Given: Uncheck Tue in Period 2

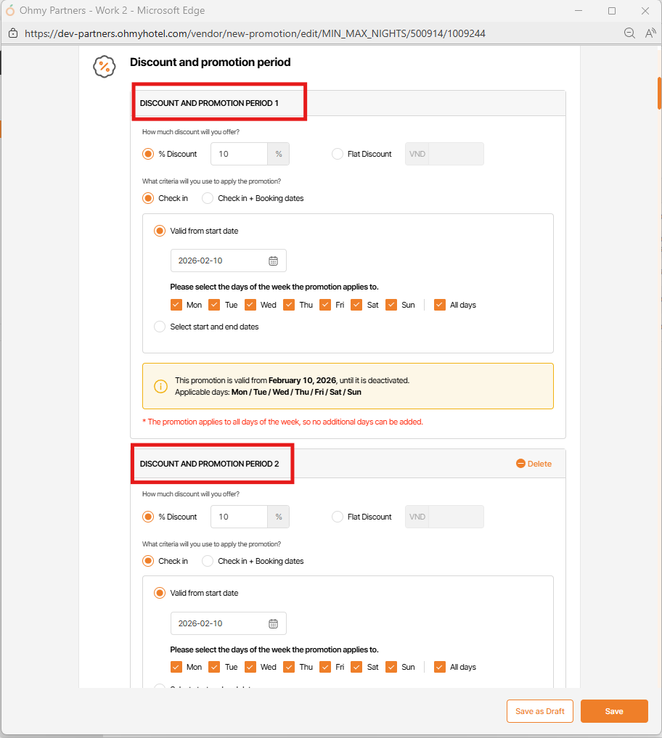Looking at the screenshot, I should pos(214,667).
